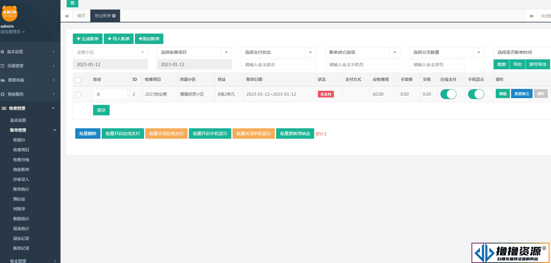Viewport: 551px width, 263px height.
Task: Click the 导入账单 button
Action: click(x=119, y=39)
